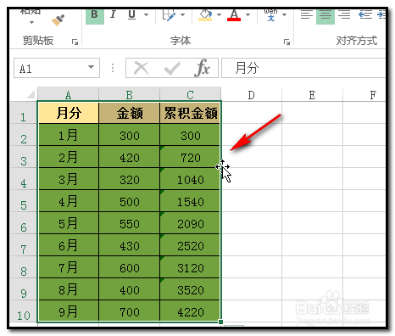Click cell 9月
Viewport: 395px width, 336px height.
click(x=69, y=311)
